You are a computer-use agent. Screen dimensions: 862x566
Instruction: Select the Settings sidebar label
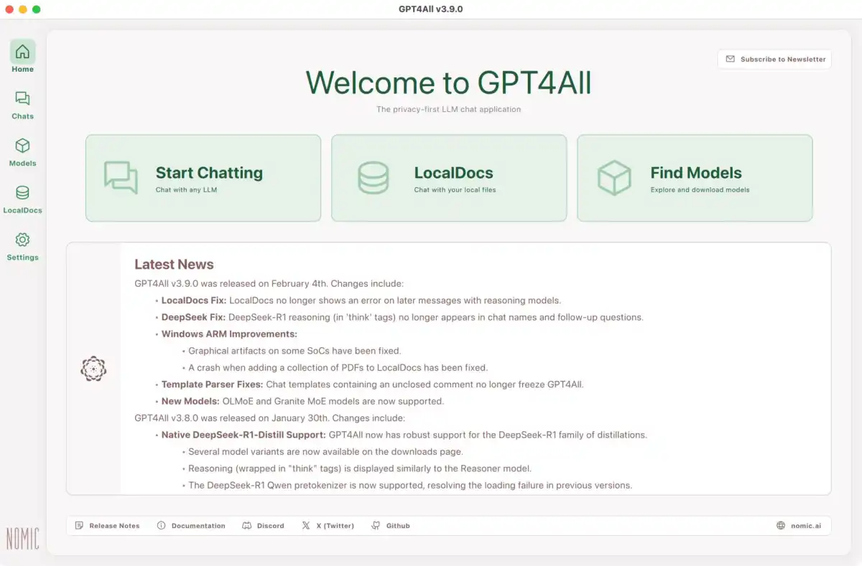click(x=22, y=258)
